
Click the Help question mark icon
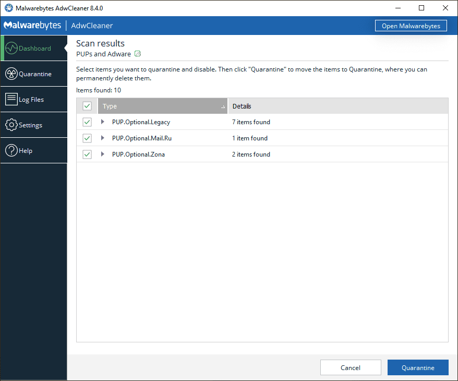click(x=11, y=151)
